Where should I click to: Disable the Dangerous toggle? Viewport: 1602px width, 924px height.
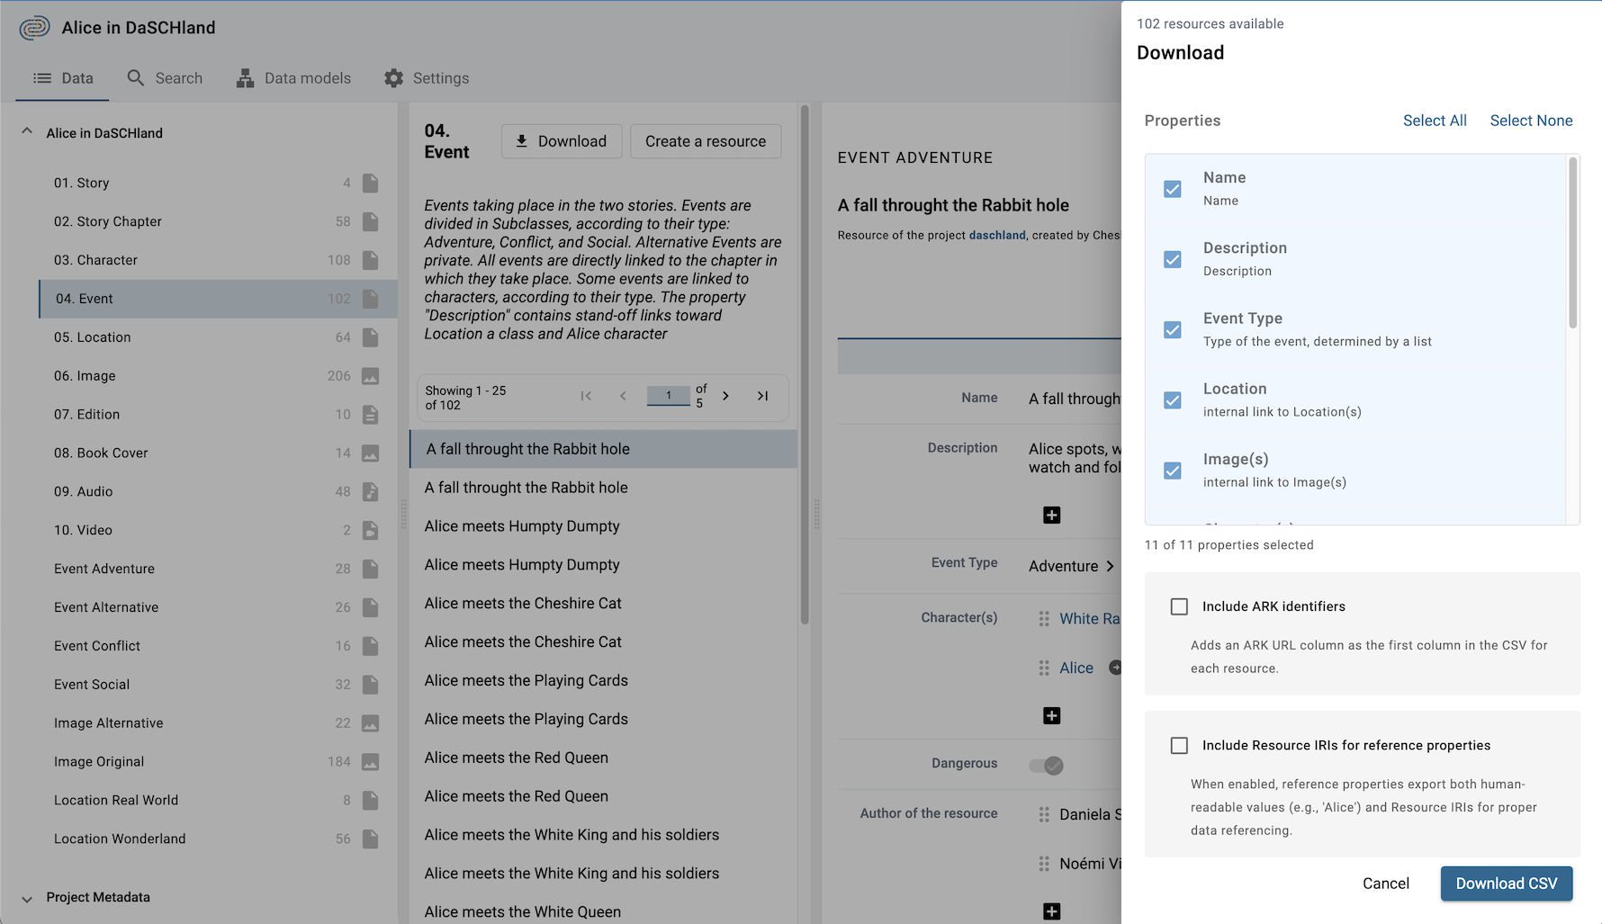tap(1047, 766)
